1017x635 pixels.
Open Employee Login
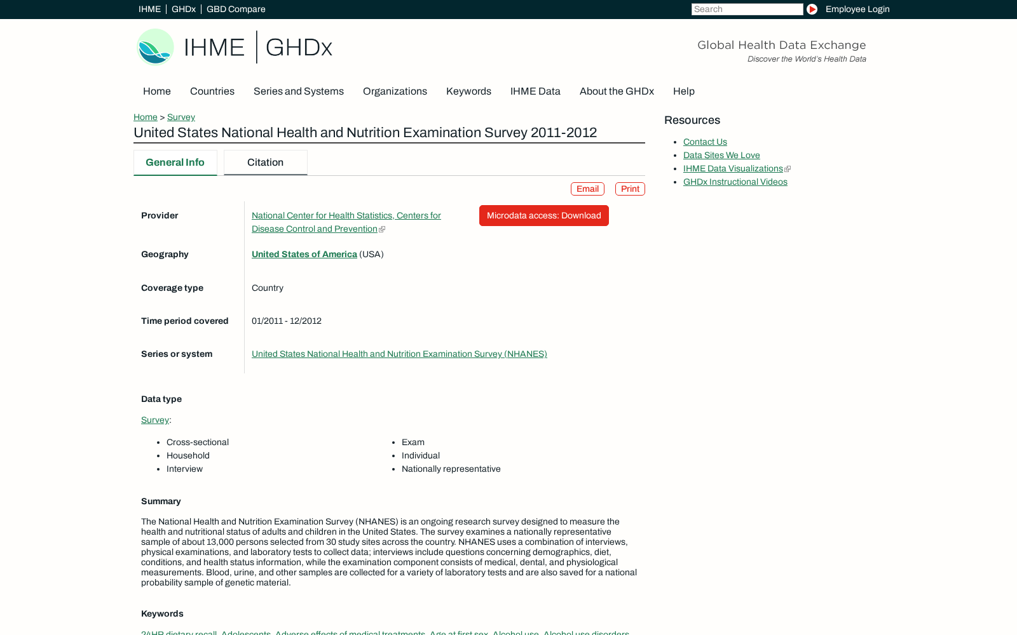(857, 9)
